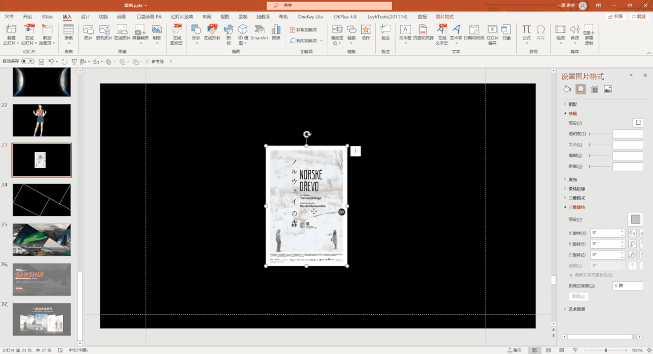This screenshot has height=354, width=653.
Task: Click 获取加载项 get add-ins
Action: click(x=304, y=30)
